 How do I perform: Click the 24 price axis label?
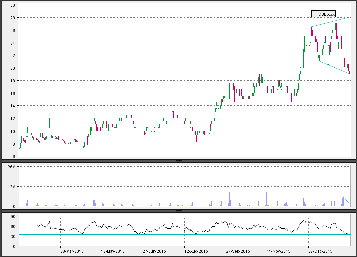tap(13, 43)
